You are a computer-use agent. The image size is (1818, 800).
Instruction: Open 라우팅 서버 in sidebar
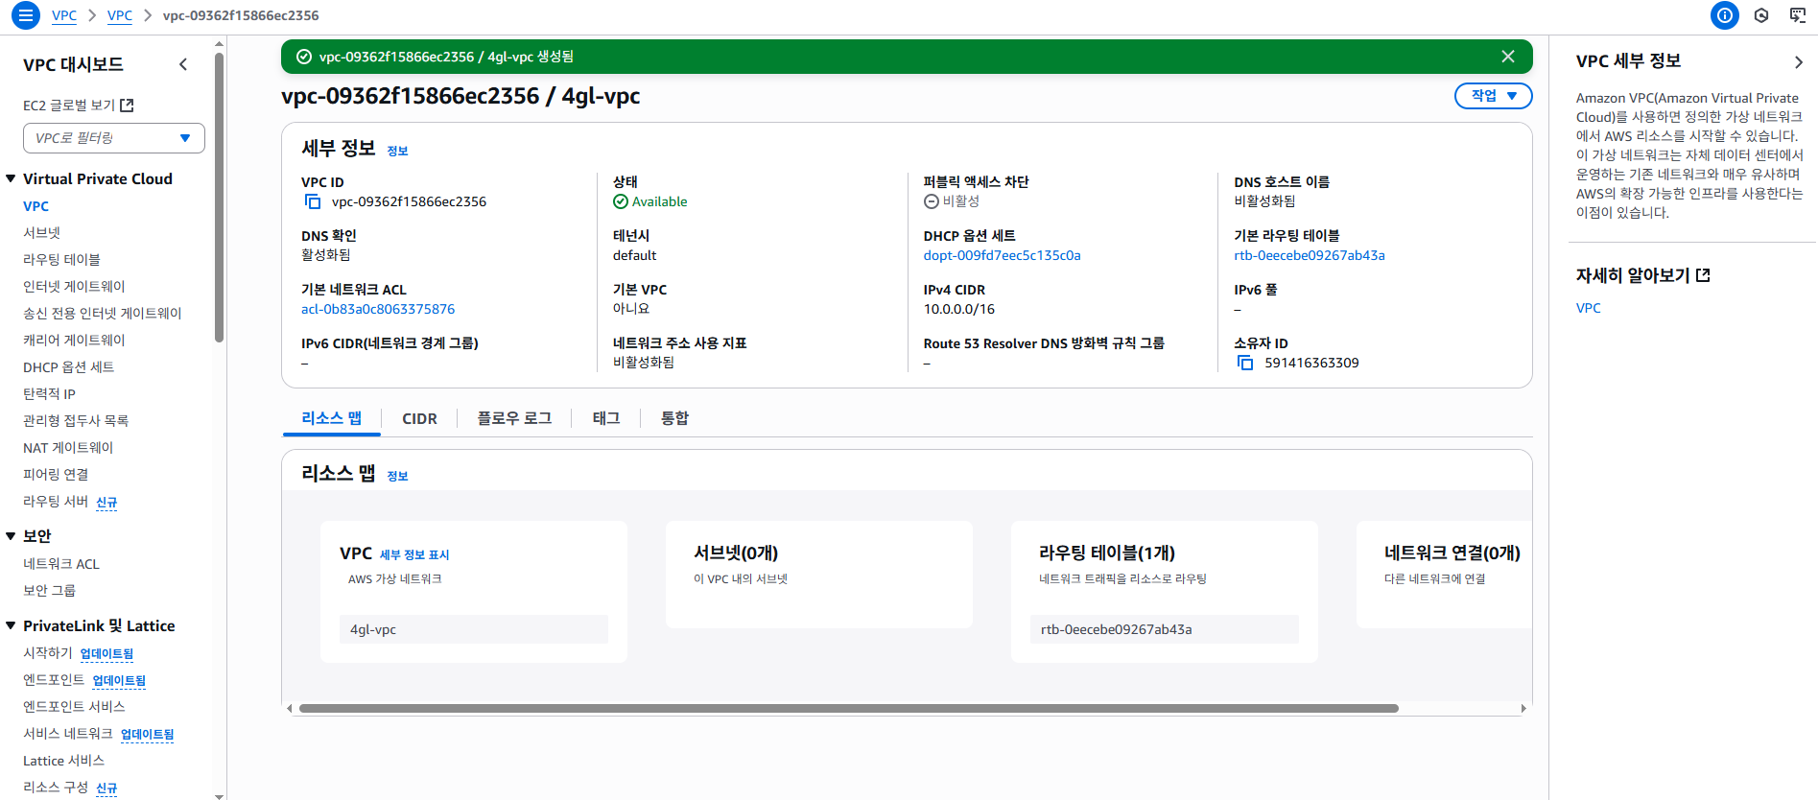coord(56,502)
